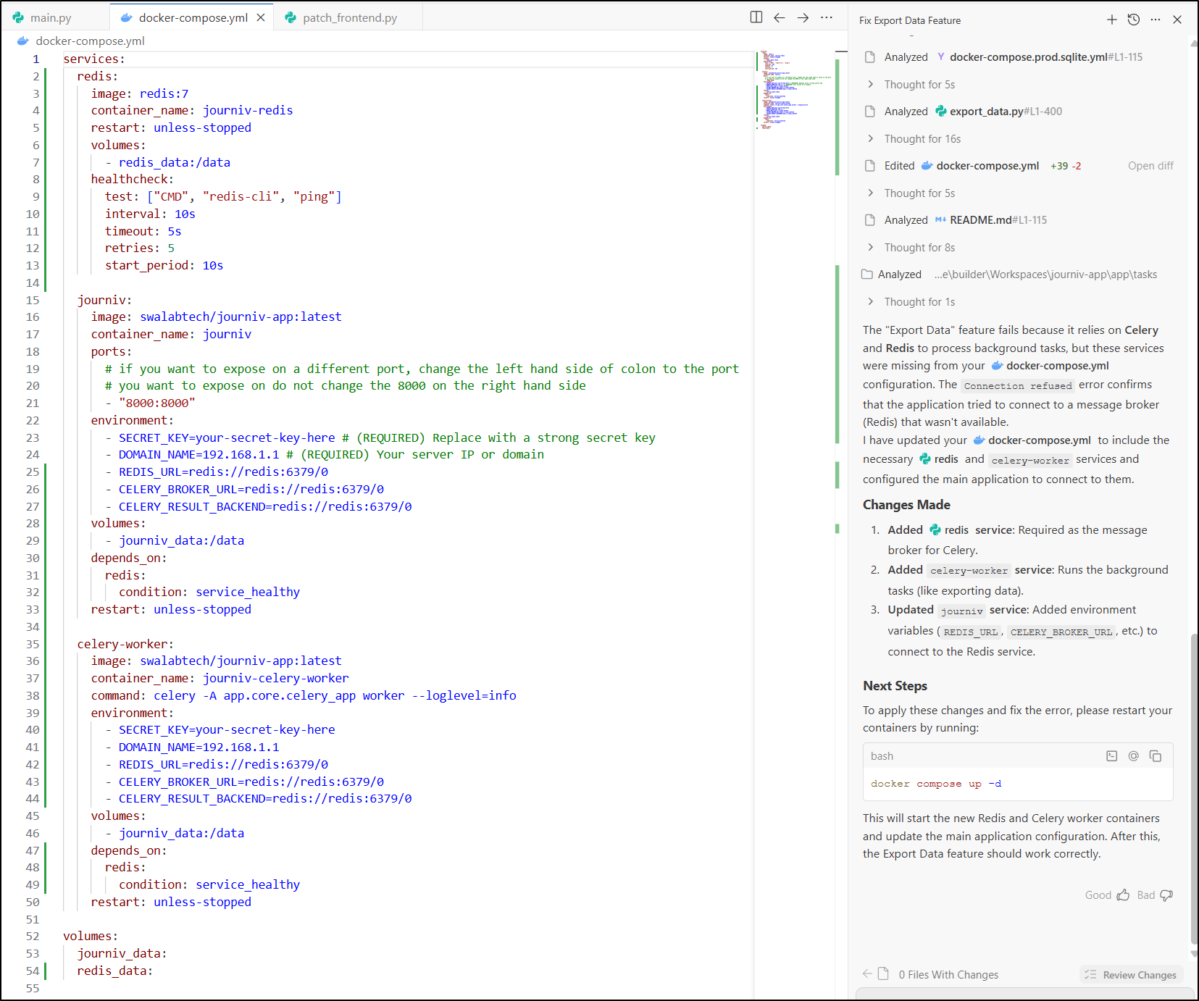
Task: Rate the response as Bad
Action: [x=1155, y=895]
